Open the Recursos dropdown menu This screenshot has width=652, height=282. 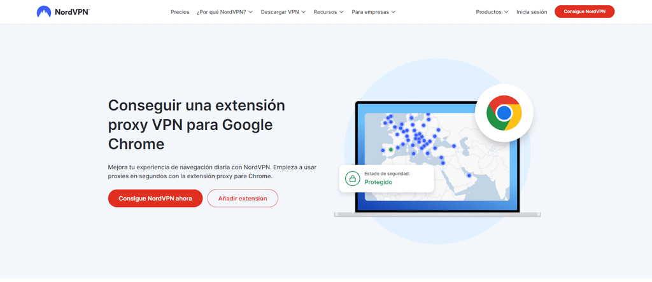point(329,12)
